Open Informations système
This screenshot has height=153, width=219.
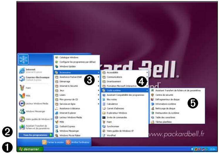point(177,104)
